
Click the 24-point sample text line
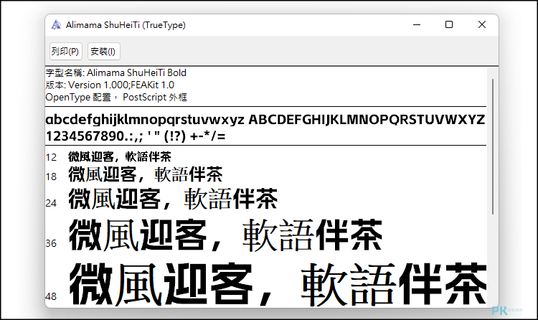[x=174, y=199]
